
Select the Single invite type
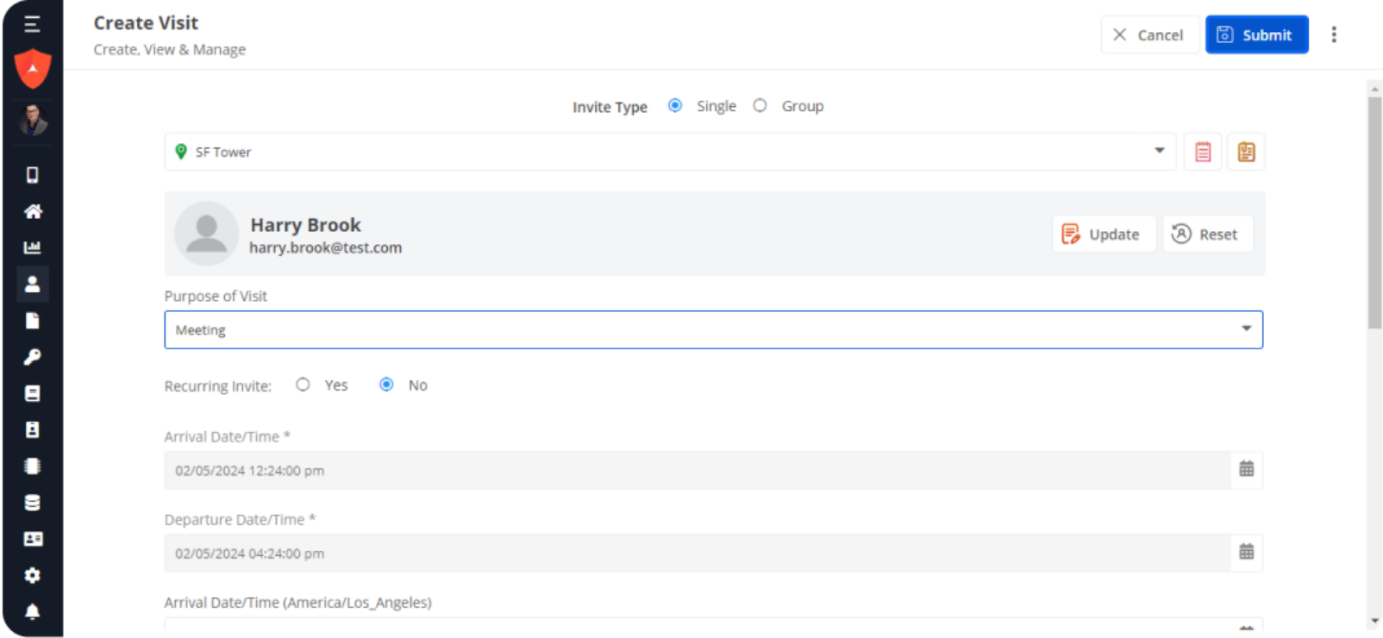point(675,105)
